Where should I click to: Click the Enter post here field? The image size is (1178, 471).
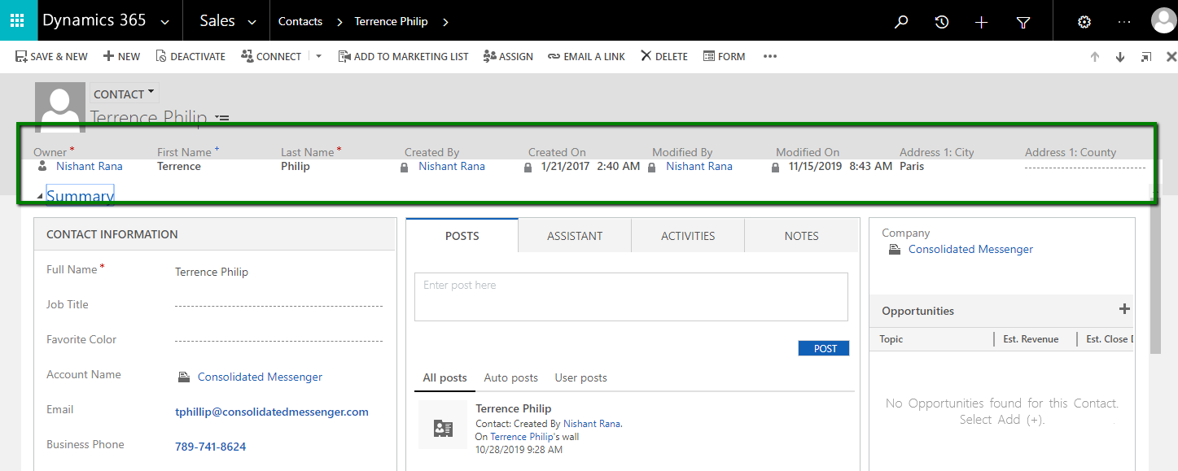click(x=630, y=297)
